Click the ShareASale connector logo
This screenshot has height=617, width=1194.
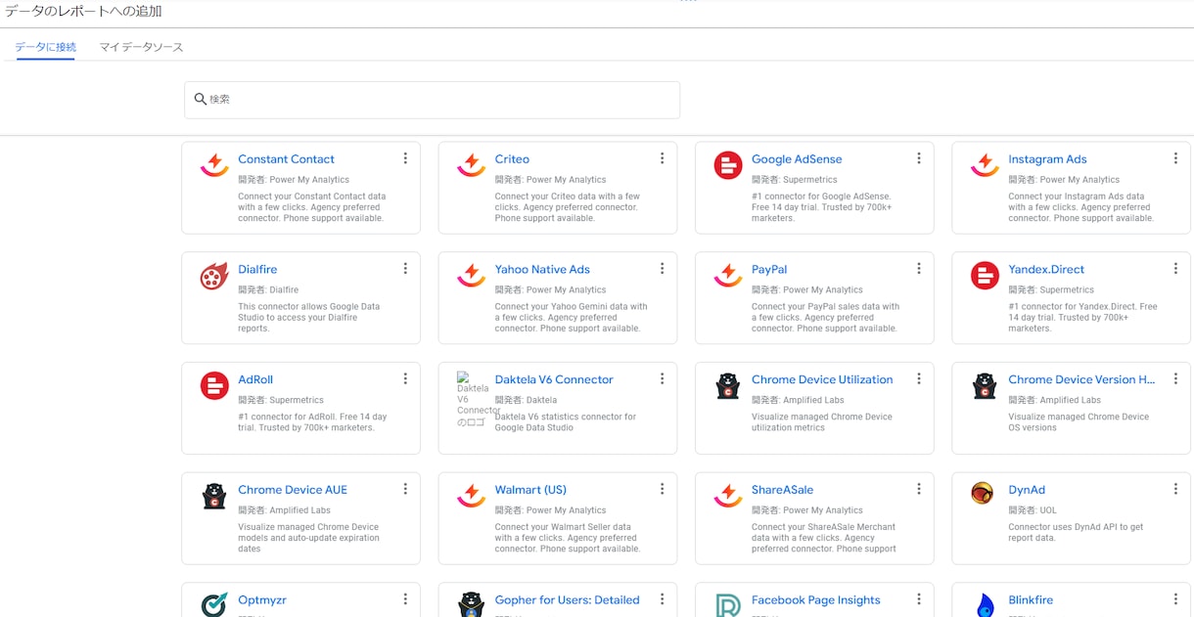point(728,497)
